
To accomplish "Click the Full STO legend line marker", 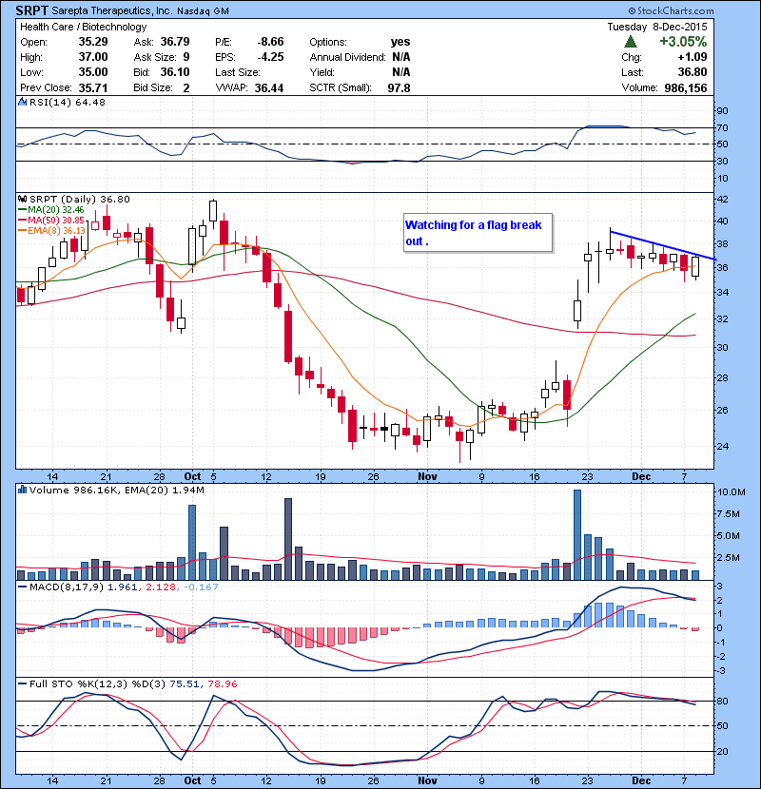I will [23, 683].
